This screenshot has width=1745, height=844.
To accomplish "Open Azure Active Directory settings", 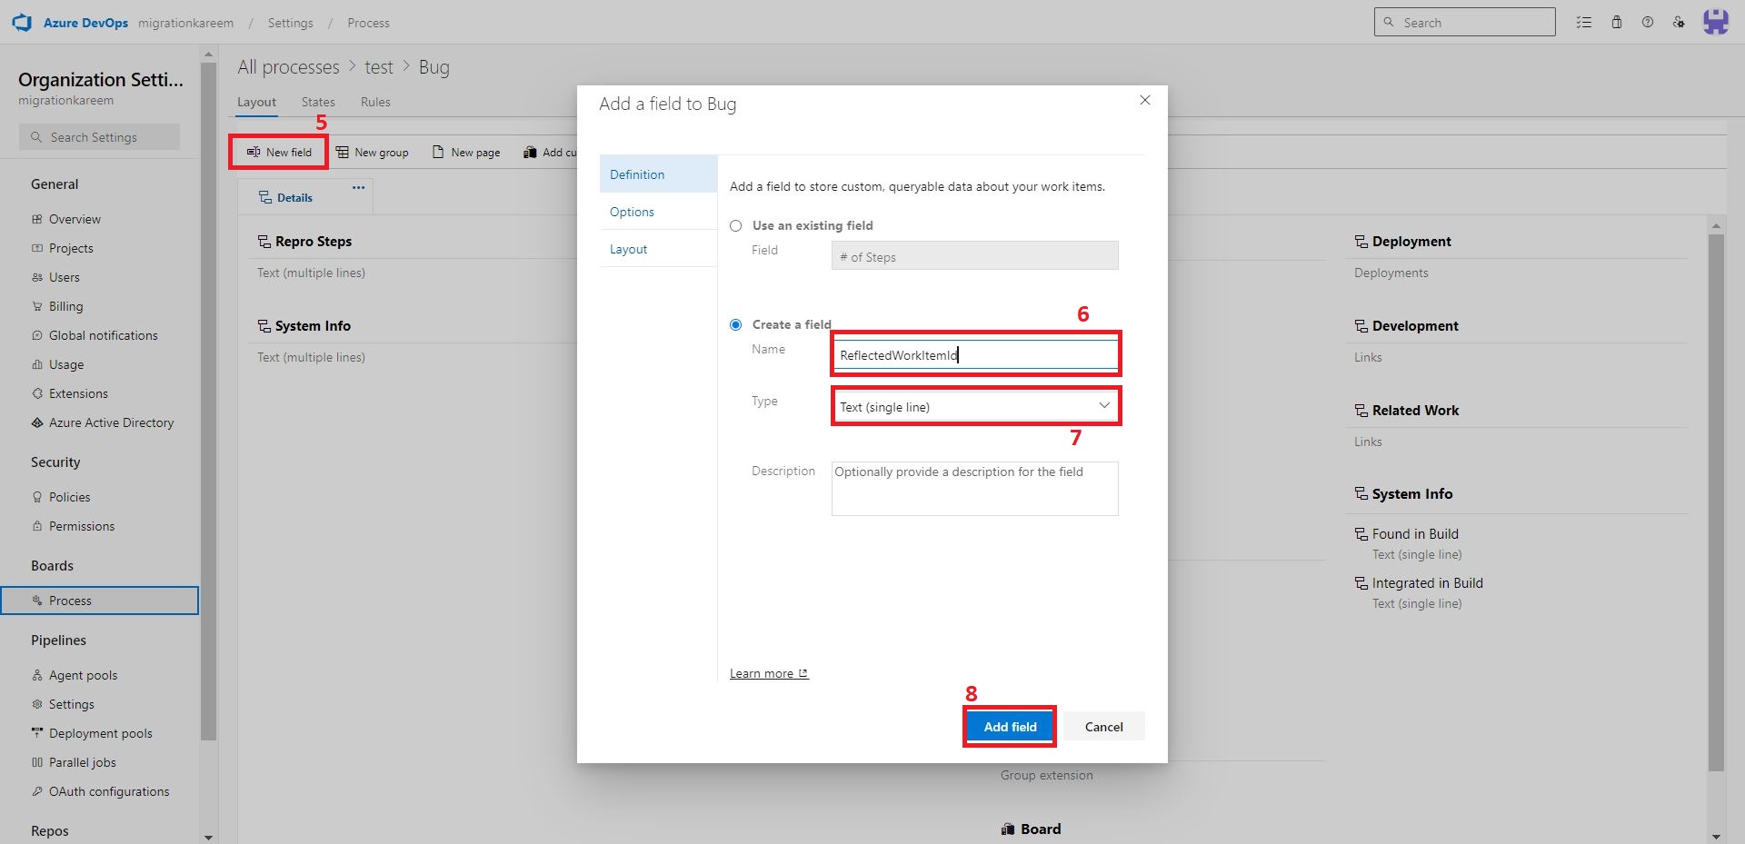I will click(111, 422).
